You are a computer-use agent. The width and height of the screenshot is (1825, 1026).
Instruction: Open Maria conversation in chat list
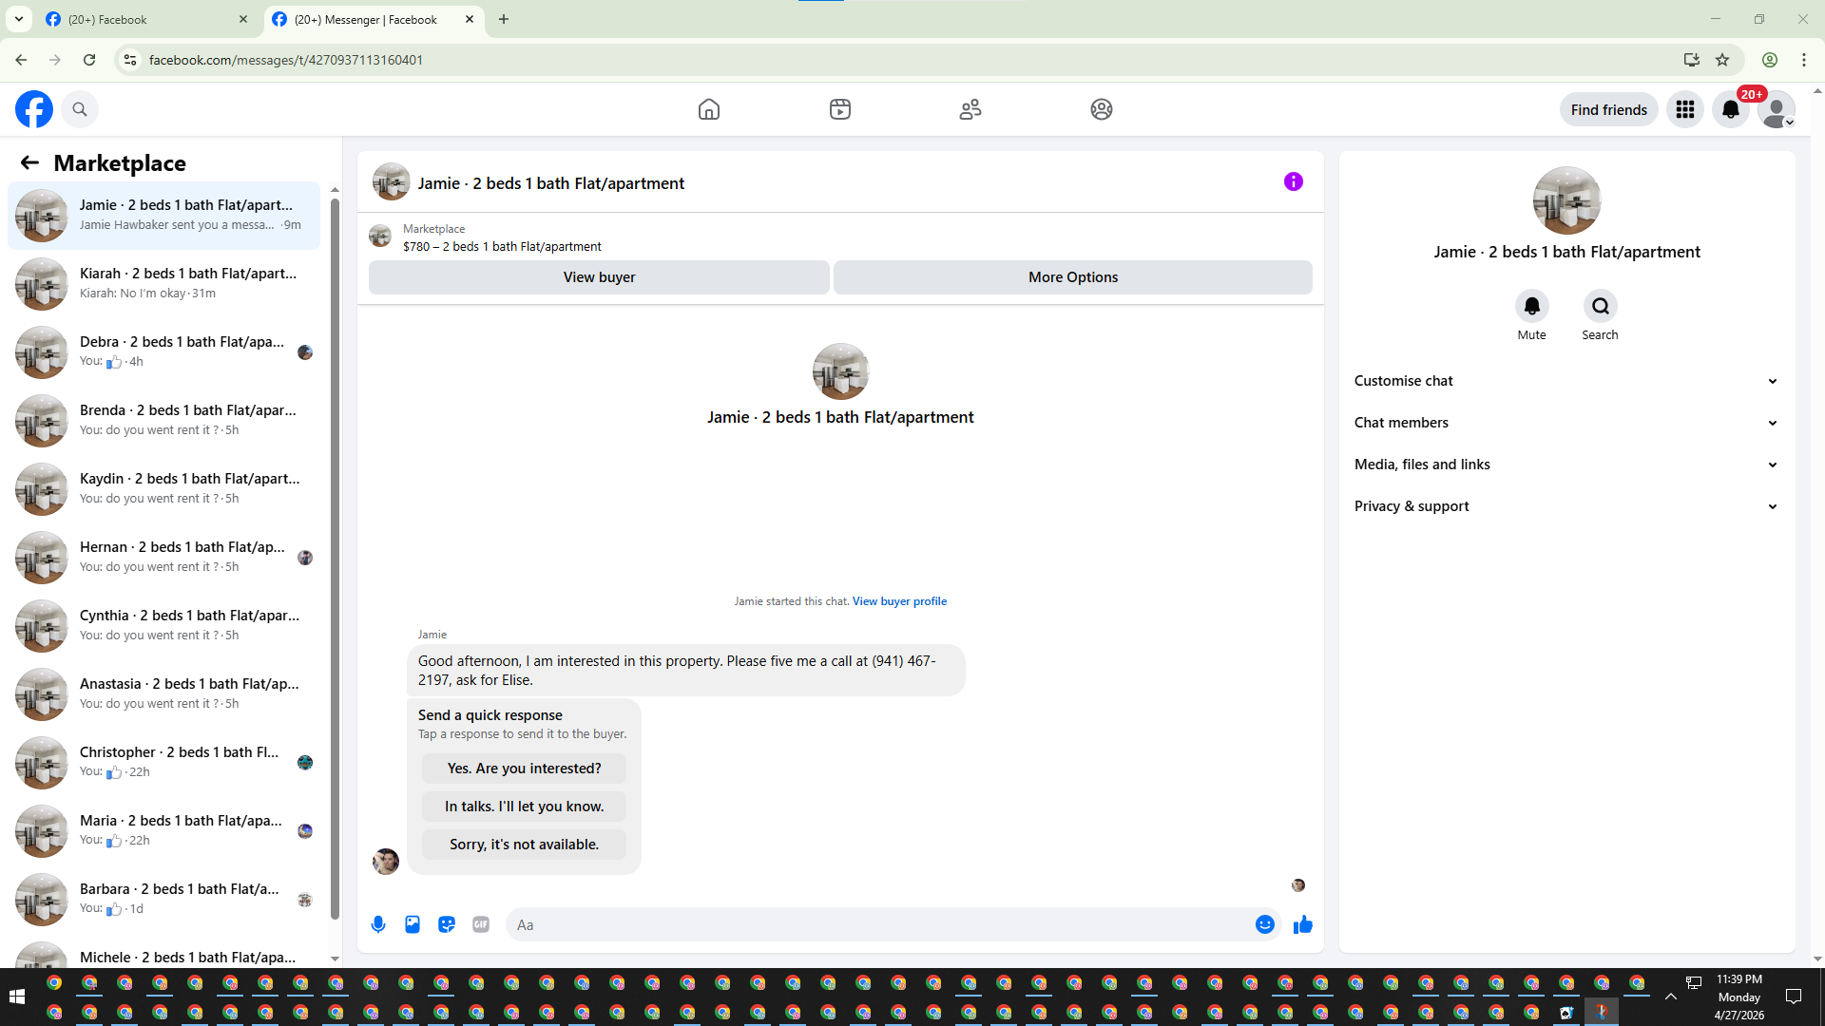(x=164, y=830)
